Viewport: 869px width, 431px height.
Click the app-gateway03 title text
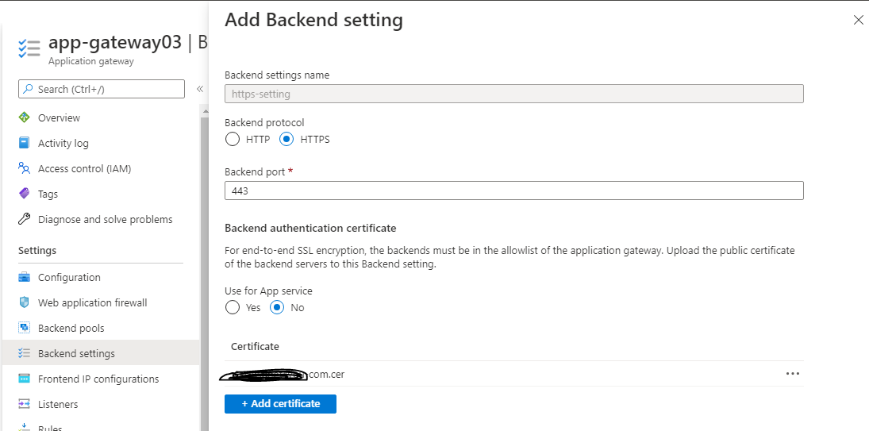115,42
